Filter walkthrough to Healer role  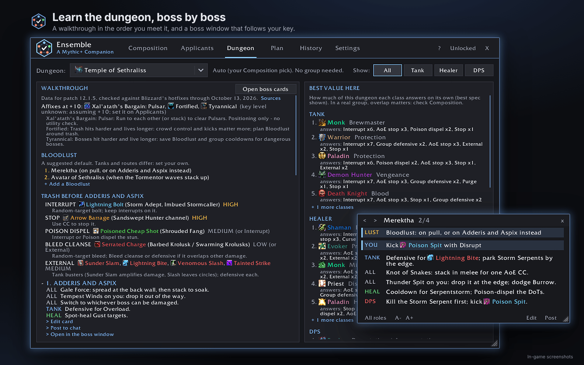coord(448,70)
